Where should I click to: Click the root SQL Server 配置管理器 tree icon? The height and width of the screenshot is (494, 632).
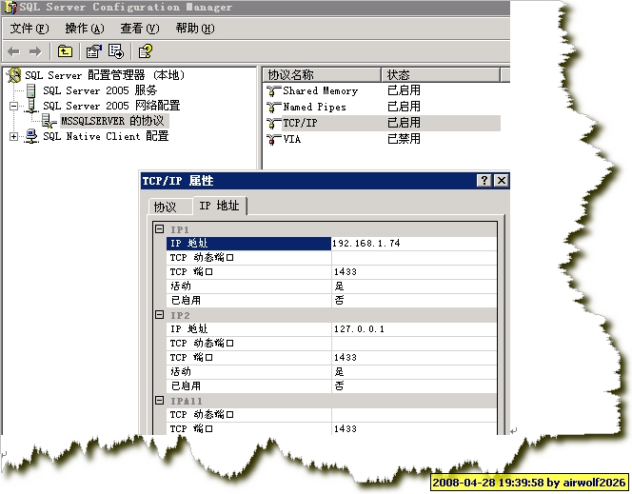click(x=14, y=75)
